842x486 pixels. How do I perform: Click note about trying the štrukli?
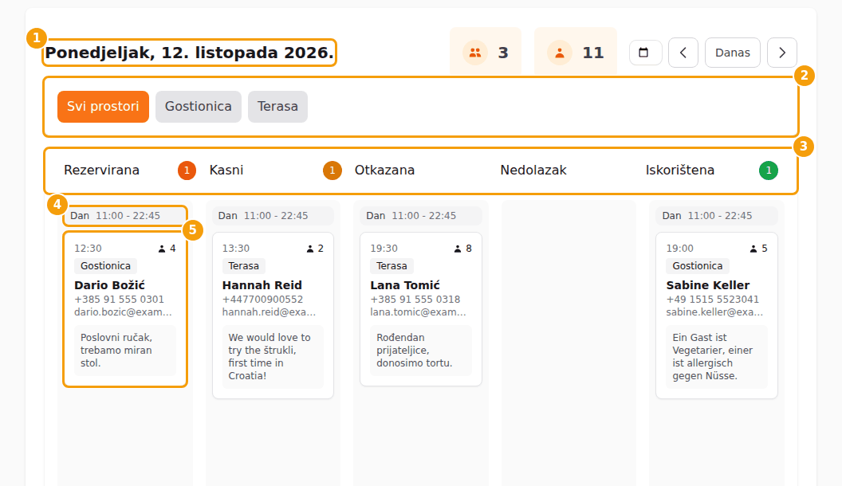tap(273, 357)
